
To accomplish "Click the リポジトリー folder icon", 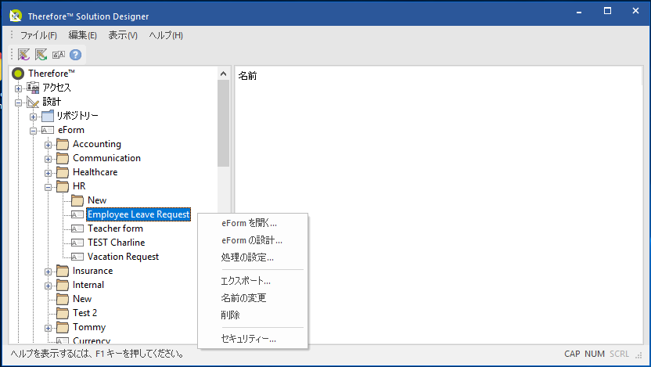I will (48, 116).
